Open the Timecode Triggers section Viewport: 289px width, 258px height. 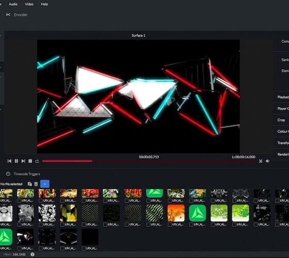pos(27,174)
